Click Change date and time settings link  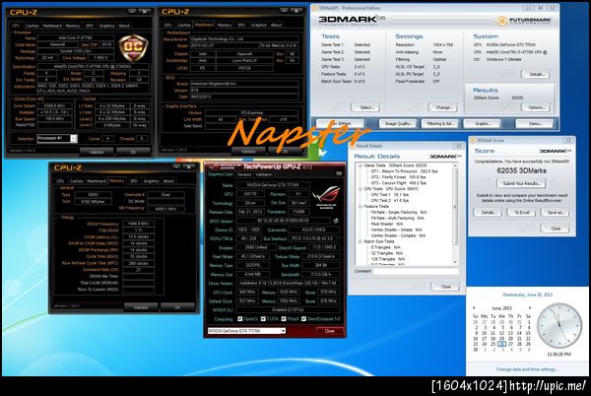click(x=527, y=369)
